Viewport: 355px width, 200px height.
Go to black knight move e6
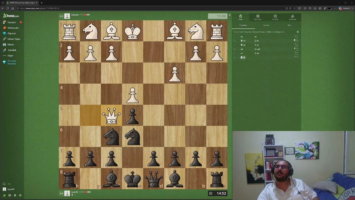[257, 53]
